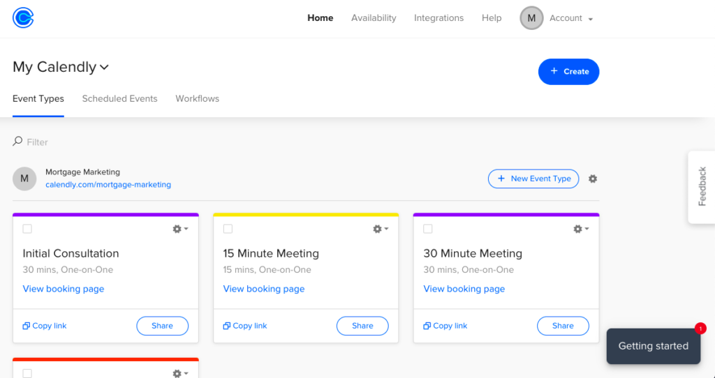Click the red notification badge on Getting started
The image size is (715, 378).
point(700,328)
